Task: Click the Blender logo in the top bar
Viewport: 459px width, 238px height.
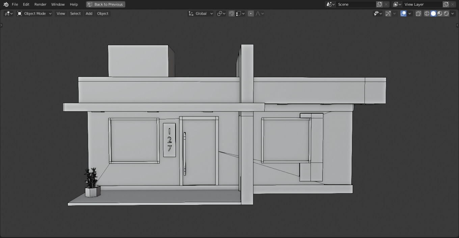Action: 5,4
